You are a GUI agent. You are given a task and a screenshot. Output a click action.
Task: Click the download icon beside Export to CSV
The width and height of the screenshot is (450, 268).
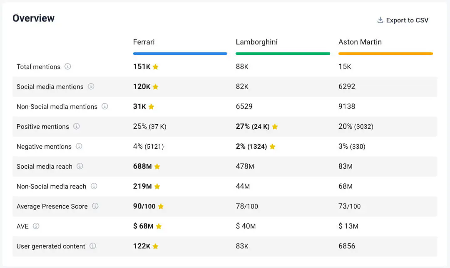380,20
